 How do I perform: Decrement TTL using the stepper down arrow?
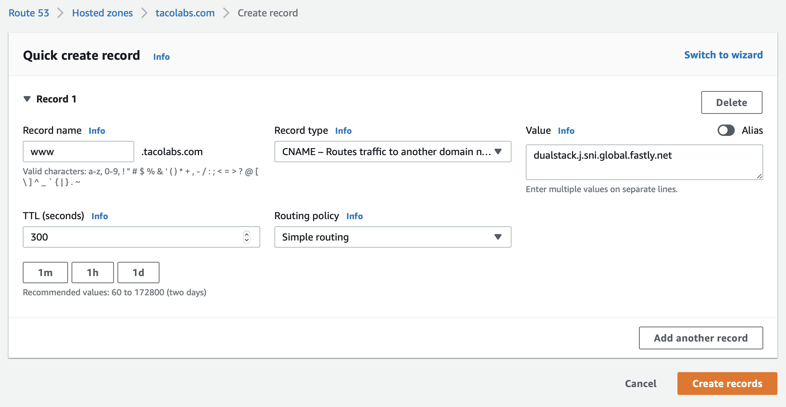click(246, 240)
